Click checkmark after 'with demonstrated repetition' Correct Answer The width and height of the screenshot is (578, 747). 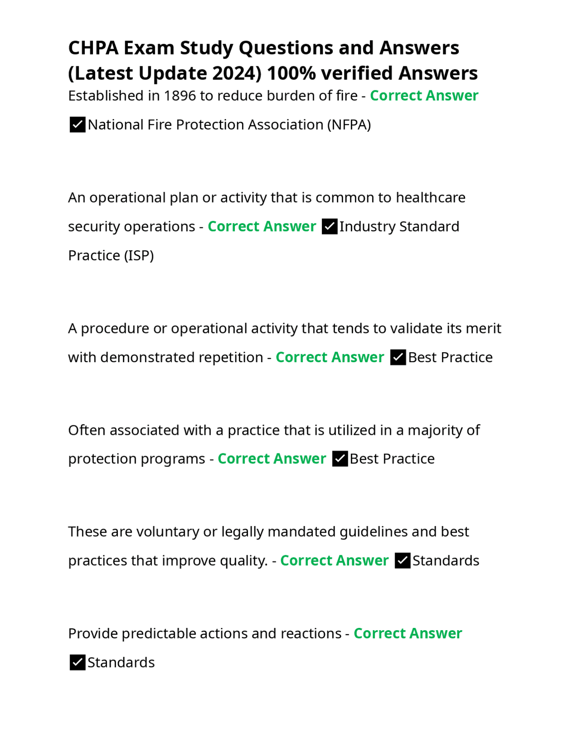(398, 357)
